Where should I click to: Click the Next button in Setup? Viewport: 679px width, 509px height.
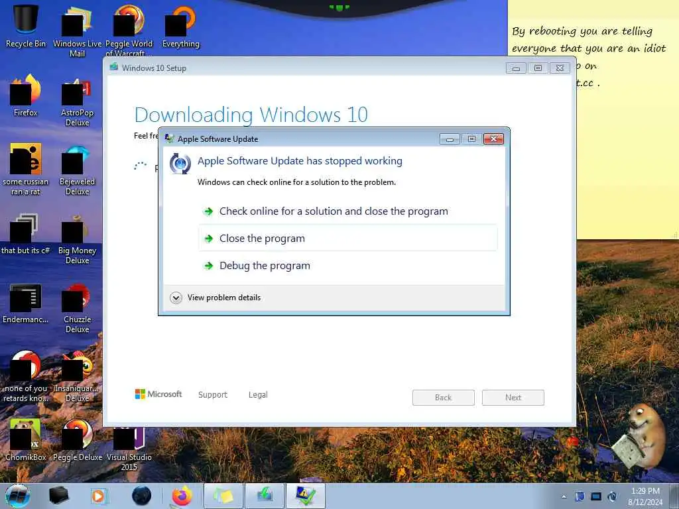coord(513,398)
